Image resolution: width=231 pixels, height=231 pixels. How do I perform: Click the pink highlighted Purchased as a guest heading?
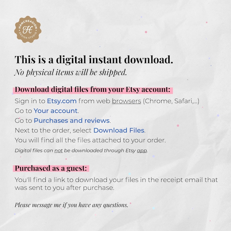[51, 168]
